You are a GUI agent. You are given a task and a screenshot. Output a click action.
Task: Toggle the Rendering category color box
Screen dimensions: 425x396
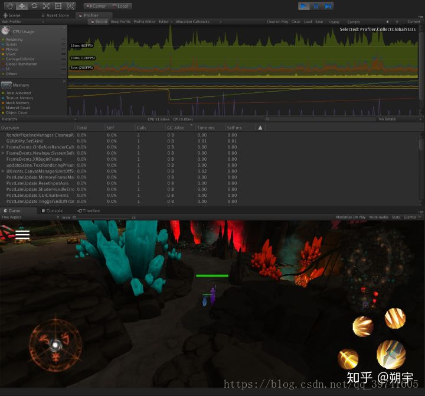[3, 40]
